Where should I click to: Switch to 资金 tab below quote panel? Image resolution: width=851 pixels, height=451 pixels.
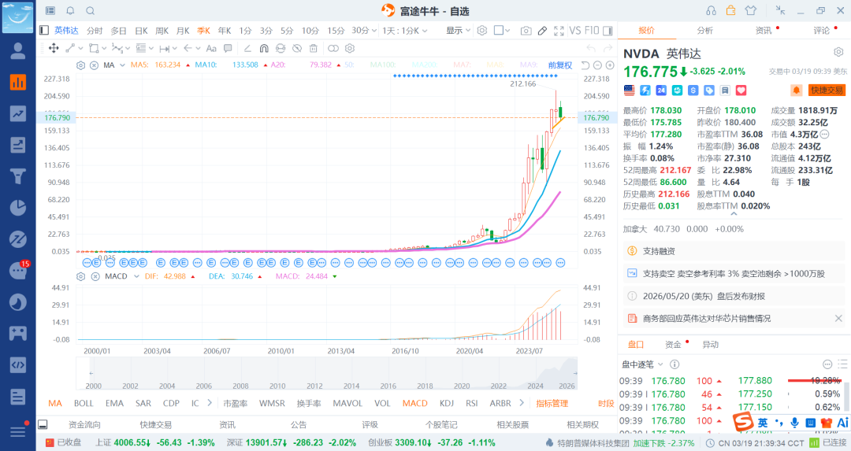pos(673,344)
